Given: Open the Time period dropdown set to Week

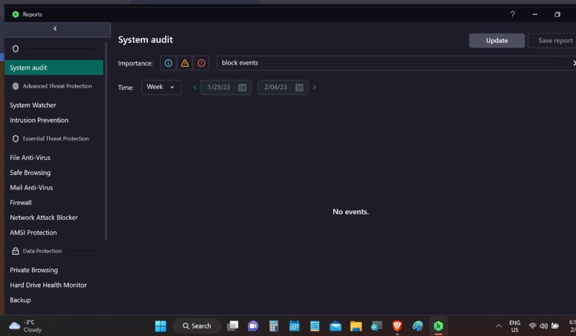Looking at the screenshot, I should pyautogui.click(x=161, y=87).
